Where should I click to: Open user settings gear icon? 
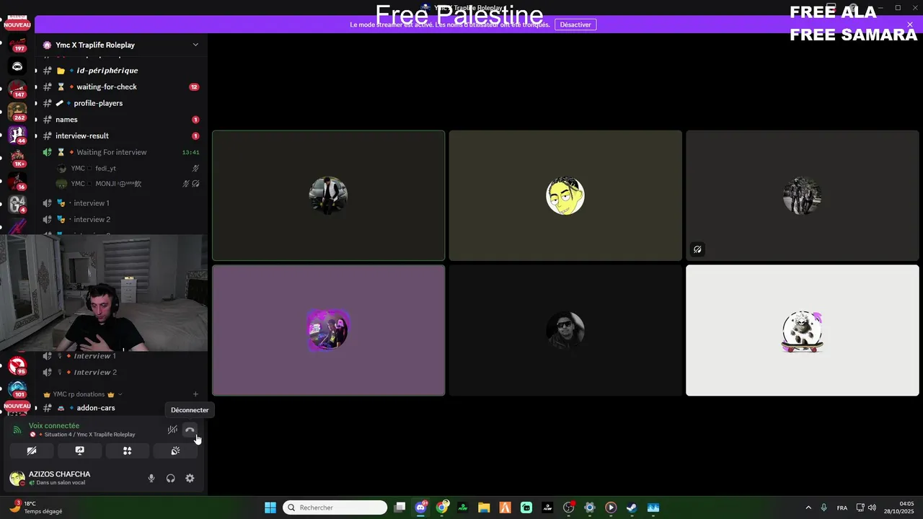click(190, 478)
